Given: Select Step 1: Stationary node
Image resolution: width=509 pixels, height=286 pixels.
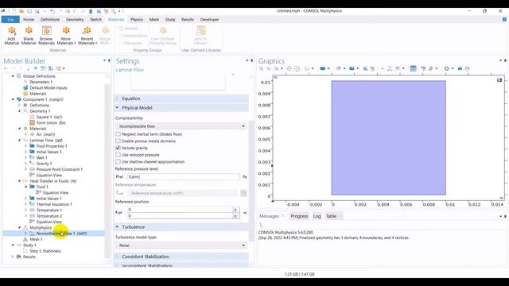Looking at the screenshot, I should tap(45, 251).
